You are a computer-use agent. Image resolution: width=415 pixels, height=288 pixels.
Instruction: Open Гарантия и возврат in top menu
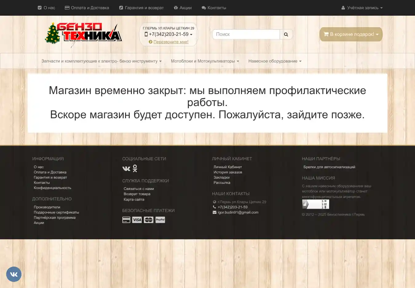[x=141, y=8]
